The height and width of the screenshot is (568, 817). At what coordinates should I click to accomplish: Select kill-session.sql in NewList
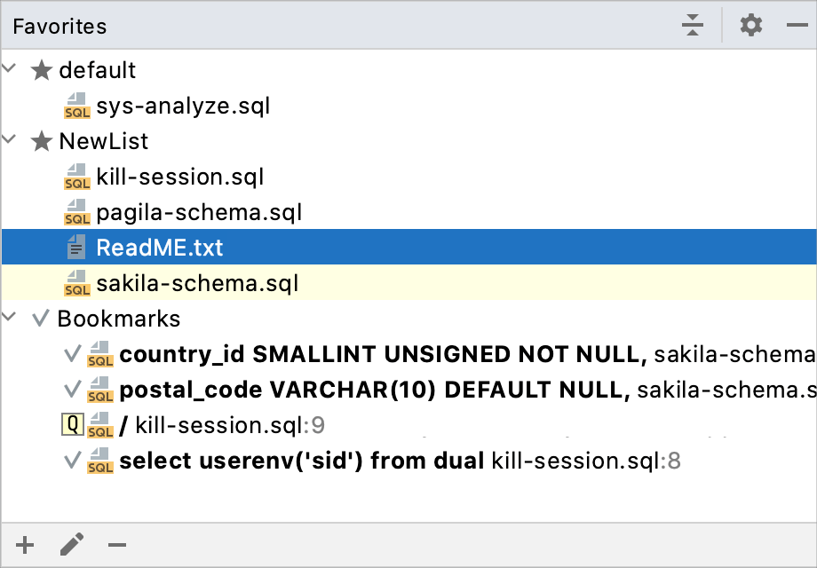179,177
